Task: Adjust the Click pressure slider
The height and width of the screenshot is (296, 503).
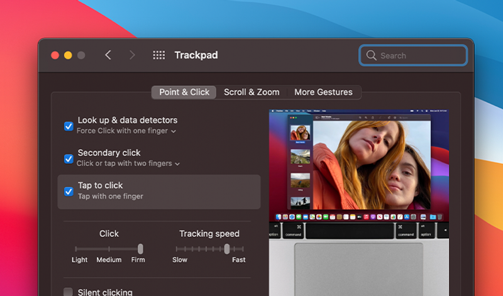Action: tap(109, 249)
